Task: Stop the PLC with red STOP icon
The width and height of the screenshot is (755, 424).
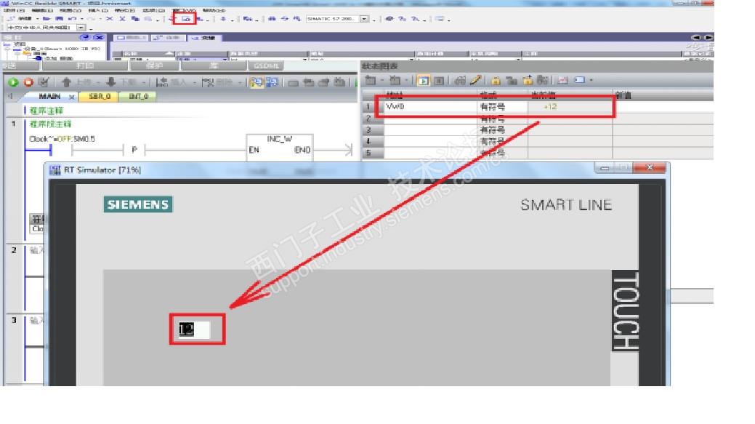Action: 28,82
